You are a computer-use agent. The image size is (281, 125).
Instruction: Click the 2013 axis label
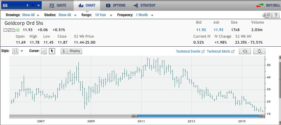(191, 121)
